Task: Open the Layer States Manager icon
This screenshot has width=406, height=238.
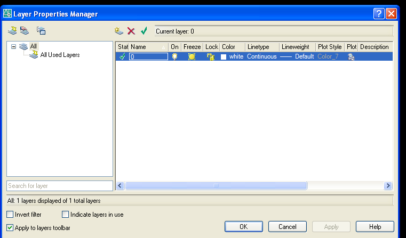Action: [41, 31]
